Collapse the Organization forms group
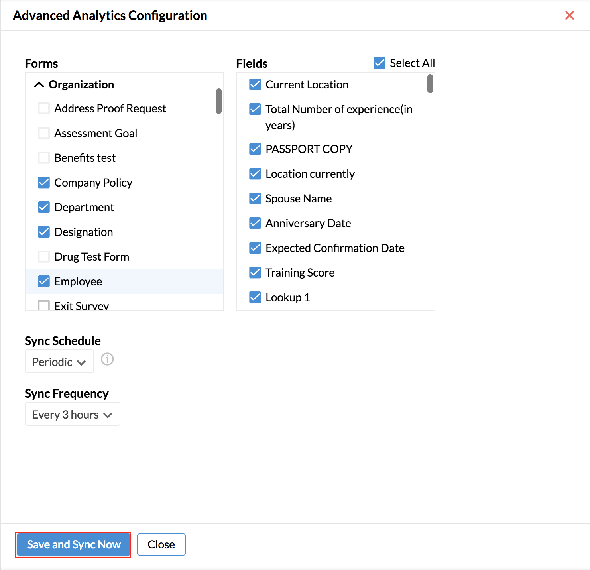 coord(39,85)
